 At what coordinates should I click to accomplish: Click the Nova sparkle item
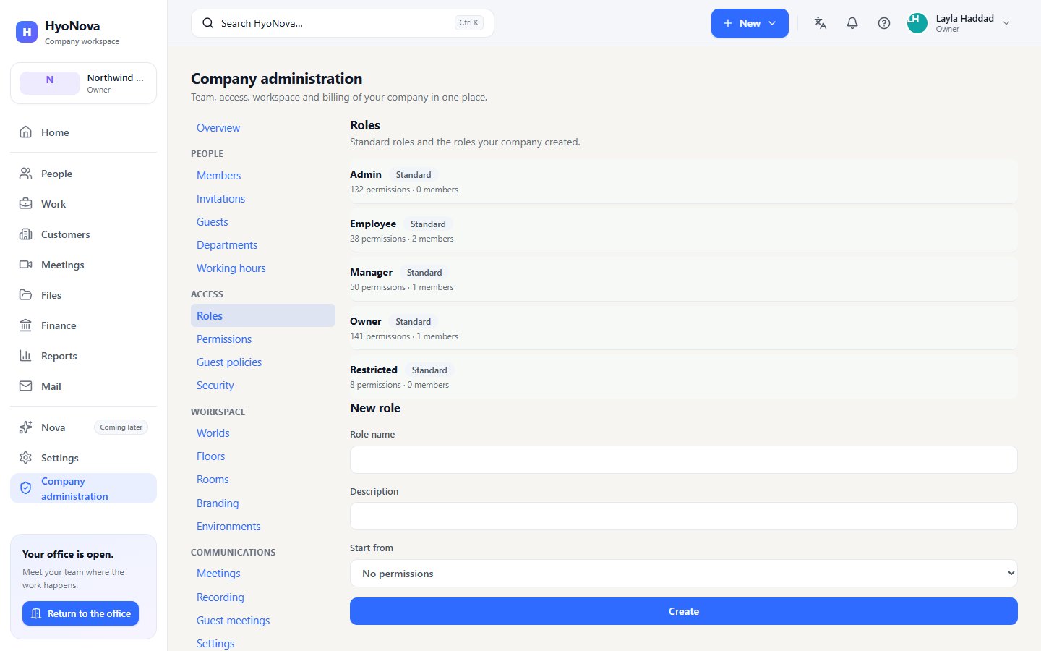pyautogui.click(x=83, y=427)
